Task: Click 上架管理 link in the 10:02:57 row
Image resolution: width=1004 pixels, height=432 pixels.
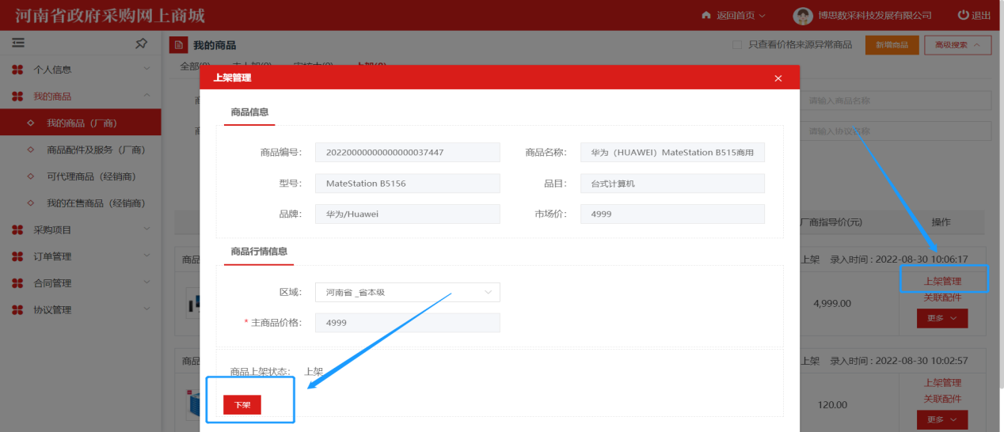Action: (x=942, y=383)
